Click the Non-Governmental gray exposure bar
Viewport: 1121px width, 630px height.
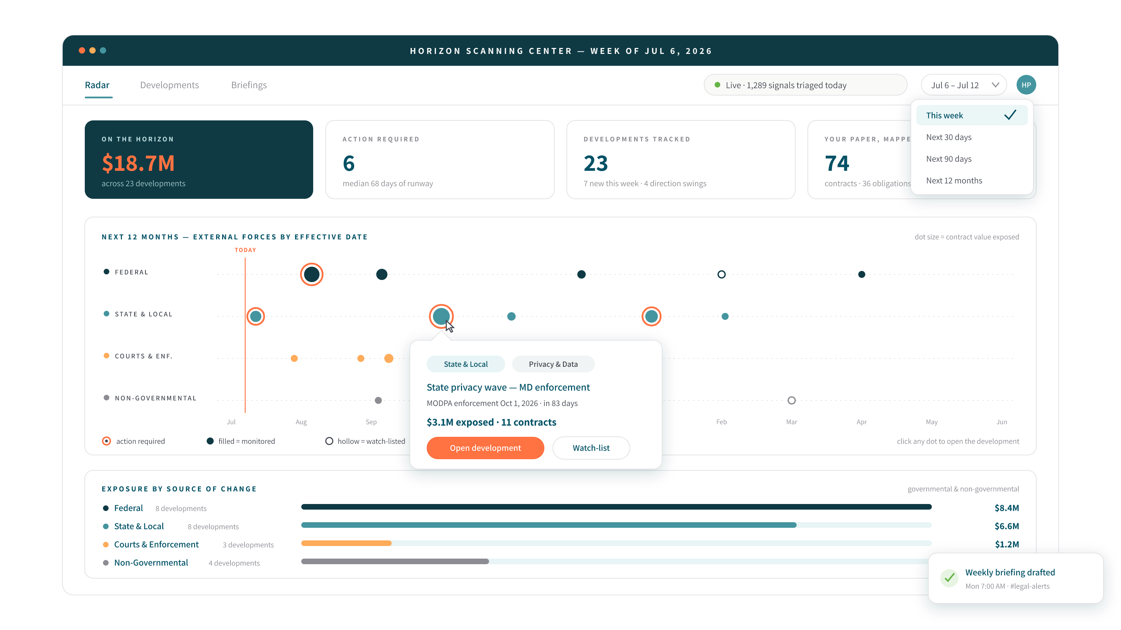pos(395,562)
